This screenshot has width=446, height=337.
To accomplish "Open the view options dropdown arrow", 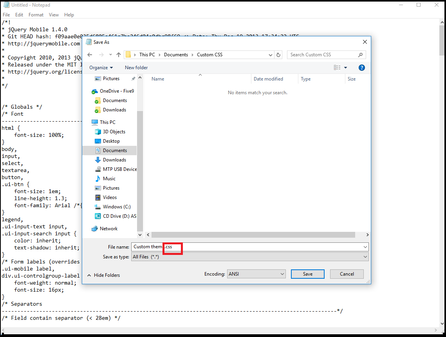I will click(346, 68).
